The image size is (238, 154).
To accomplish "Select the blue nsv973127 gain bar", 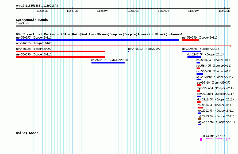I will (x=108, y=63).
